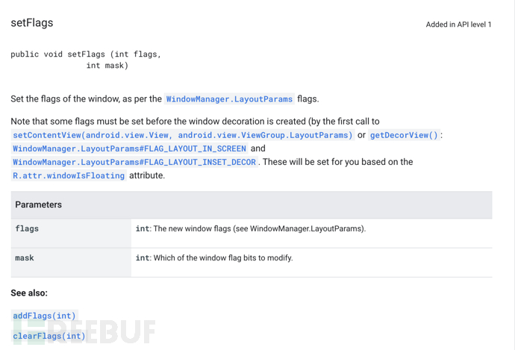Open the getDecorView() reference link

[x=404, y=135]
